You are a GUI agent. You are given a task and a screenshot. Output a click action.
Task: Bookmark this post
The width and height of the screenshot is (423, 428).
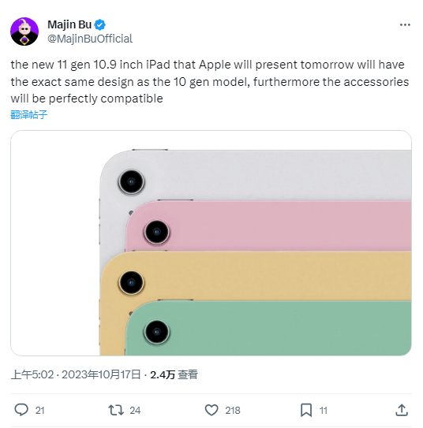click(x=306, y=410)
